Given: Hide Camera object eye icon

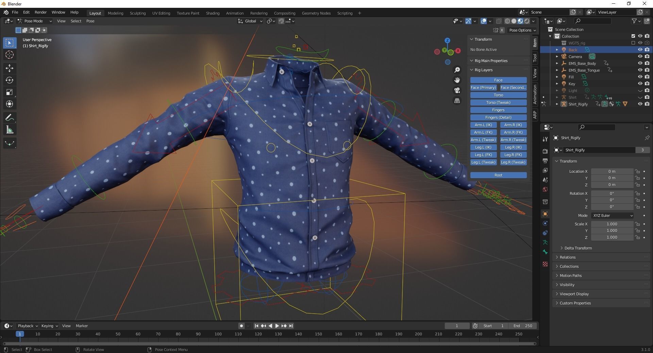Looking at the screenshot, I should tap(640, 56).
